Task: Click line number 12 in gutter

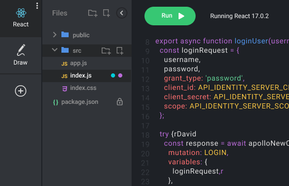Action: (145, 80)
